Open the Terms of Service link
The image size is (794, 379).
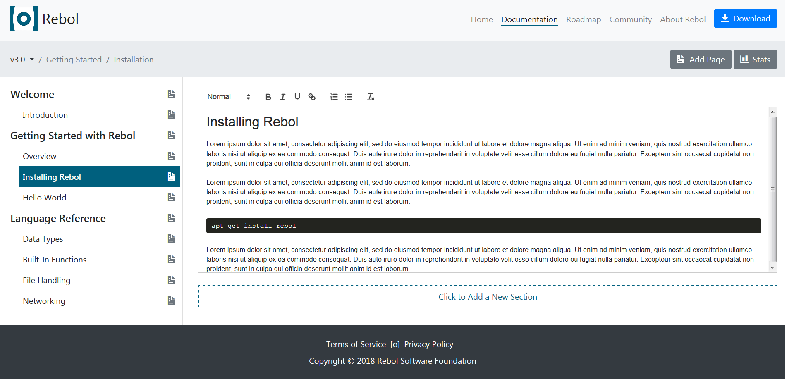click(x=356, y=344)
